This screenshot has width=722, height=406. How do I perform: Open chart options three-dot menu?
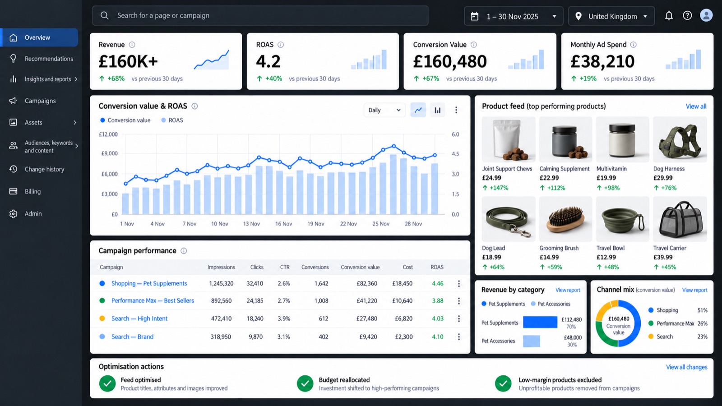456,110
